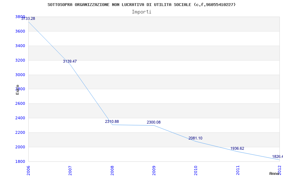Click the 2006 x-axis year label
The height and width of the screenshot is (177, 283).
(x=28, y=170)
